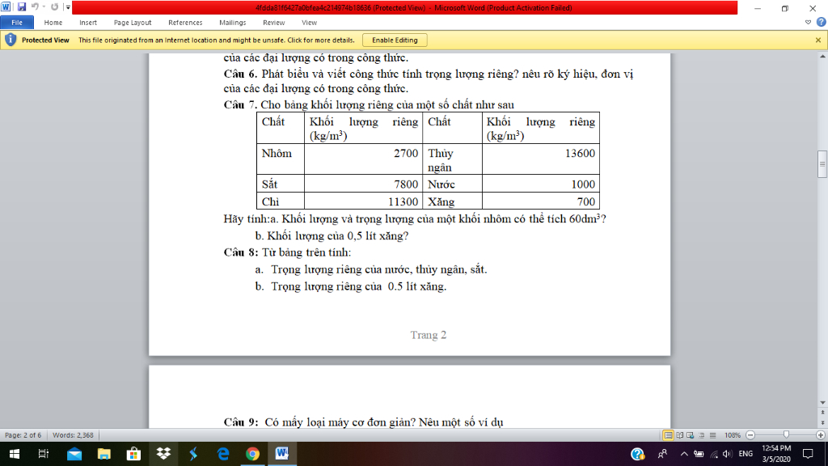
Task: Click the table cell with value 2700
Action: pos(363,159)
